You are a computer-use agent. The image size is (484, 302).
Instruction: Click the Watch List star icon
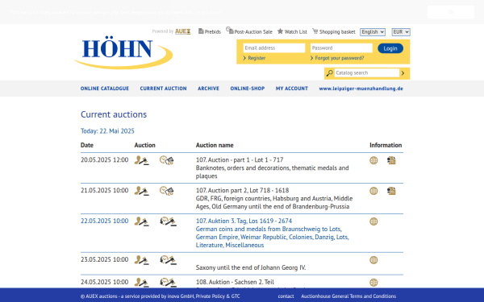coord(280,31)
